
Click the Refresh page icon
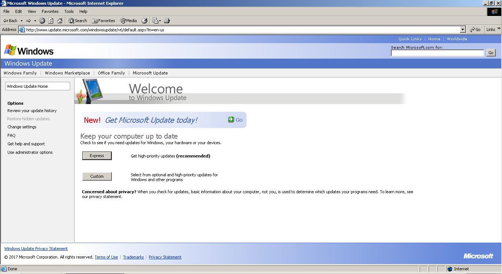(51, 21)
